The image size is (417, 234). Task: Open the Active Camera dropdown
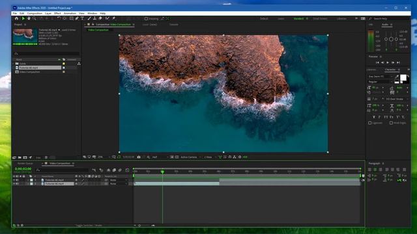[x=191, y=157]
